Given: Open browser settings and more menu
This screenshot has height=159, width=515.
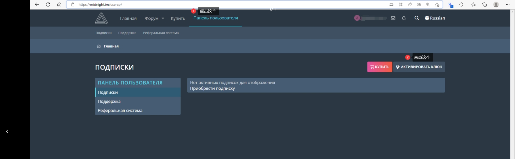Looking at the screenshot, I should [x=508, y=5].
